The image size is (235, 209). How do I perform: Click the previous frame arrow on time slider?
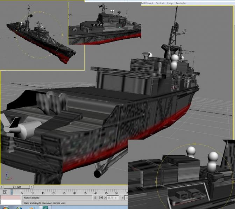click(x=2, y=187)
